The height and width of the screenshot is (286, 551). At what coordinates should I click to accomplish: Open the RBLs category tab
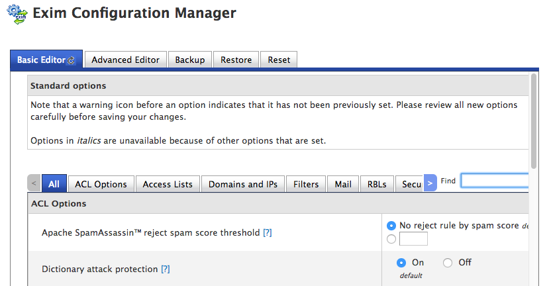377,184
